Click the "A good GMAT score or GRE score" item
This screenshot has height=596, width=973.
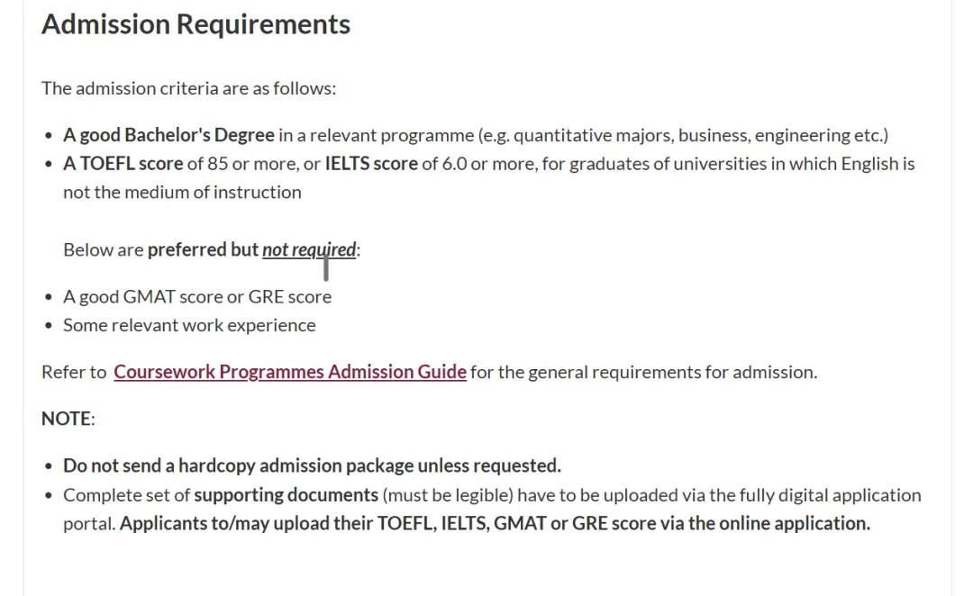(196, 296)
